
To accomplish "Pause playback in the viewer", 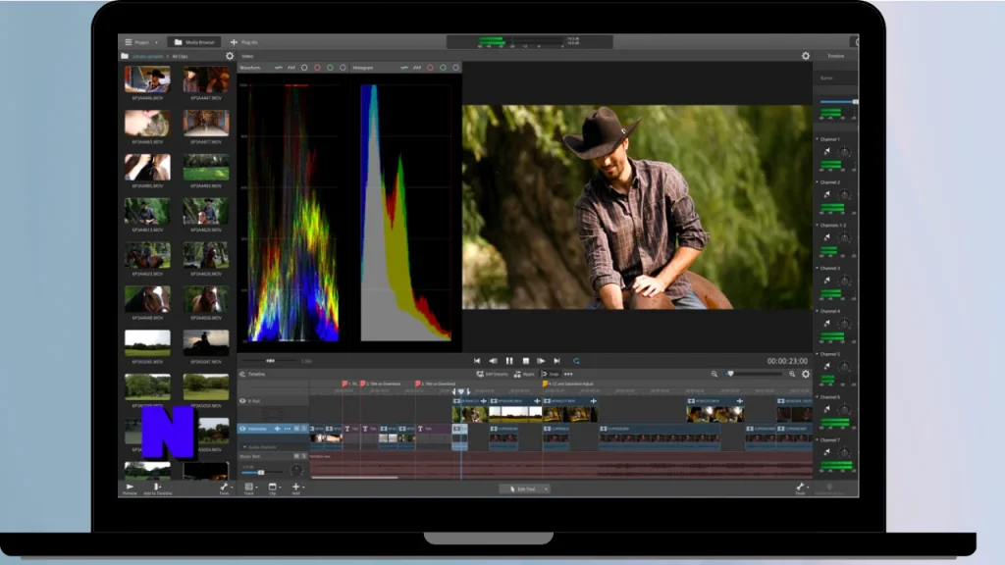I will 509,361.
